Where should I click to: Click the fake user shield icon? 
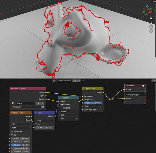point(74,81)
